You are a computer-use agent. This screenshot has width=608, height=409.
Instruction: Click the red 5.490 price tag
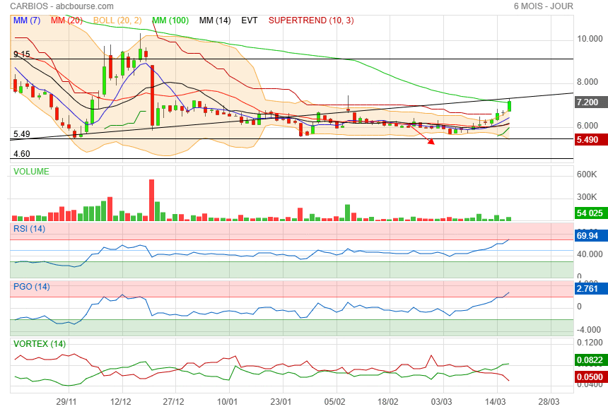pyautogui.click(x=591, y=140)
